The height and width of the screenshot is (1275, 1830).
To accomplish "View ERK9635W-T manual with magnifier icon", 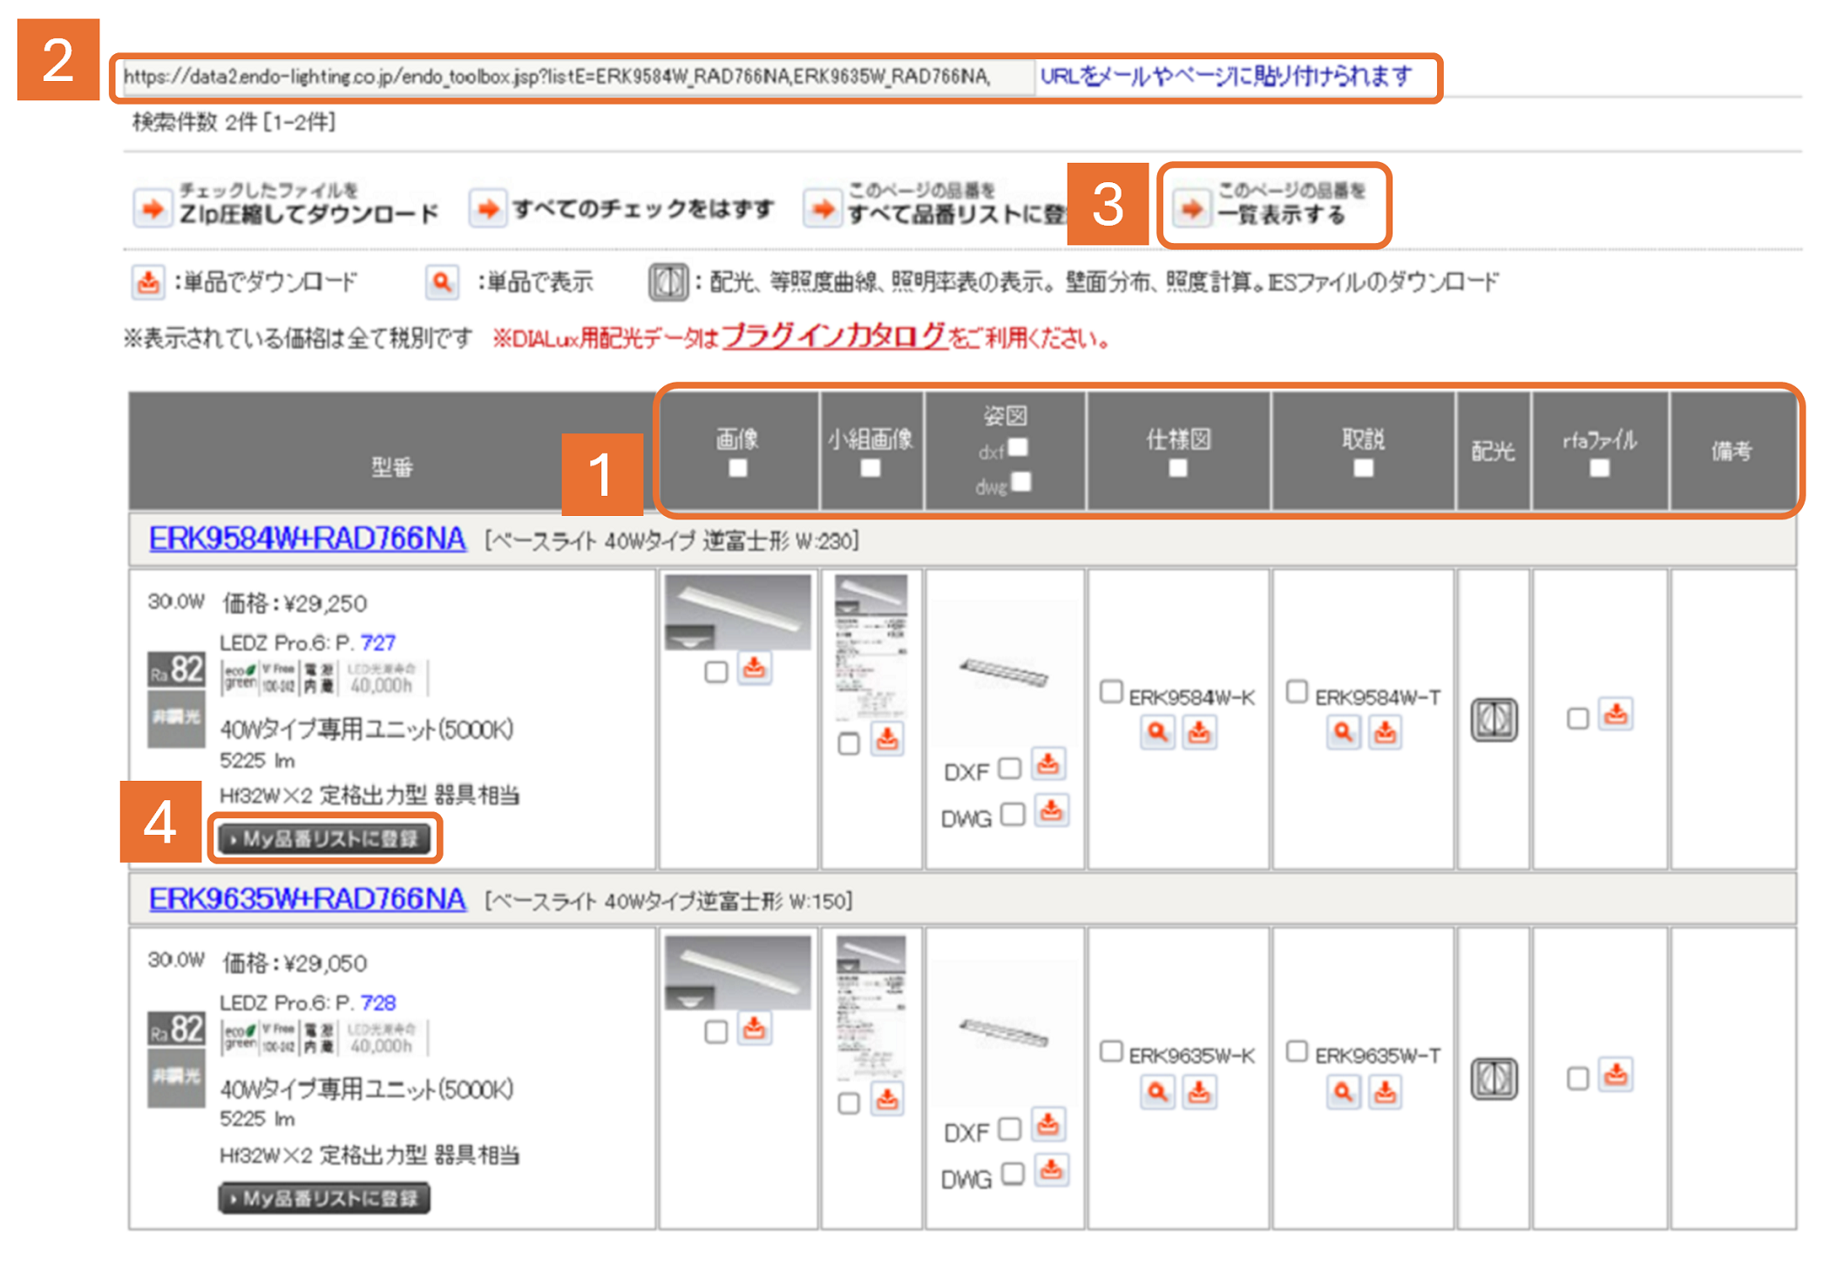I will pos(1343,1092).
